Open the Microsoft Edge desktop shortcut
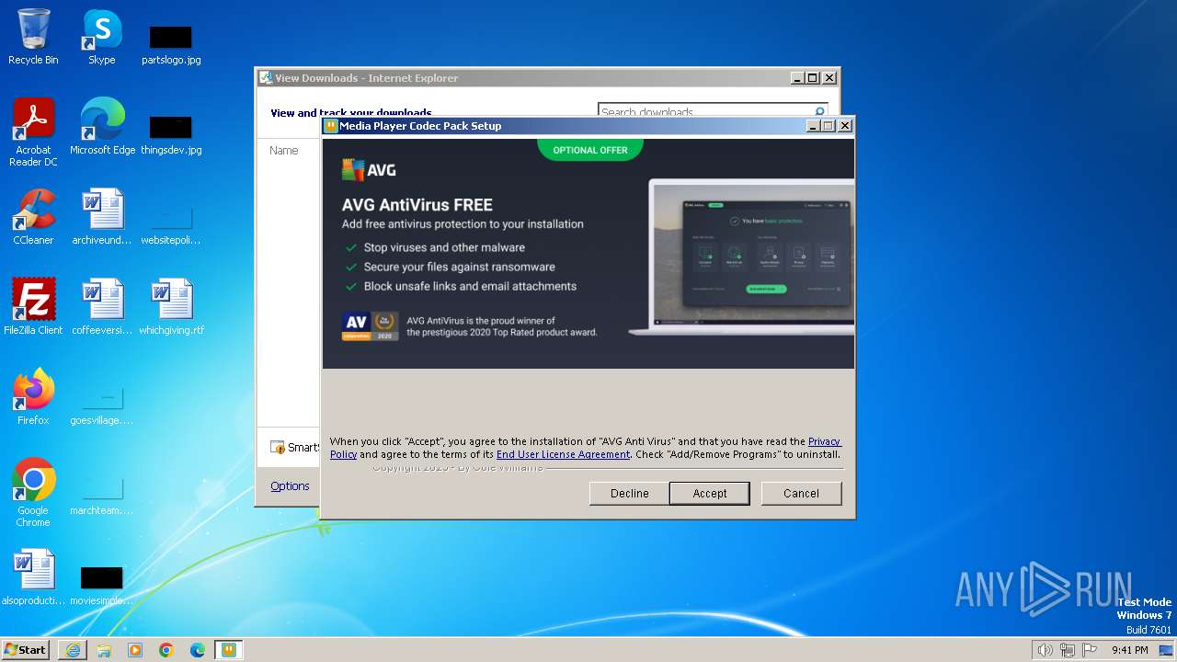Viewport: 1177px width, 662px height. tap(102, 126)
